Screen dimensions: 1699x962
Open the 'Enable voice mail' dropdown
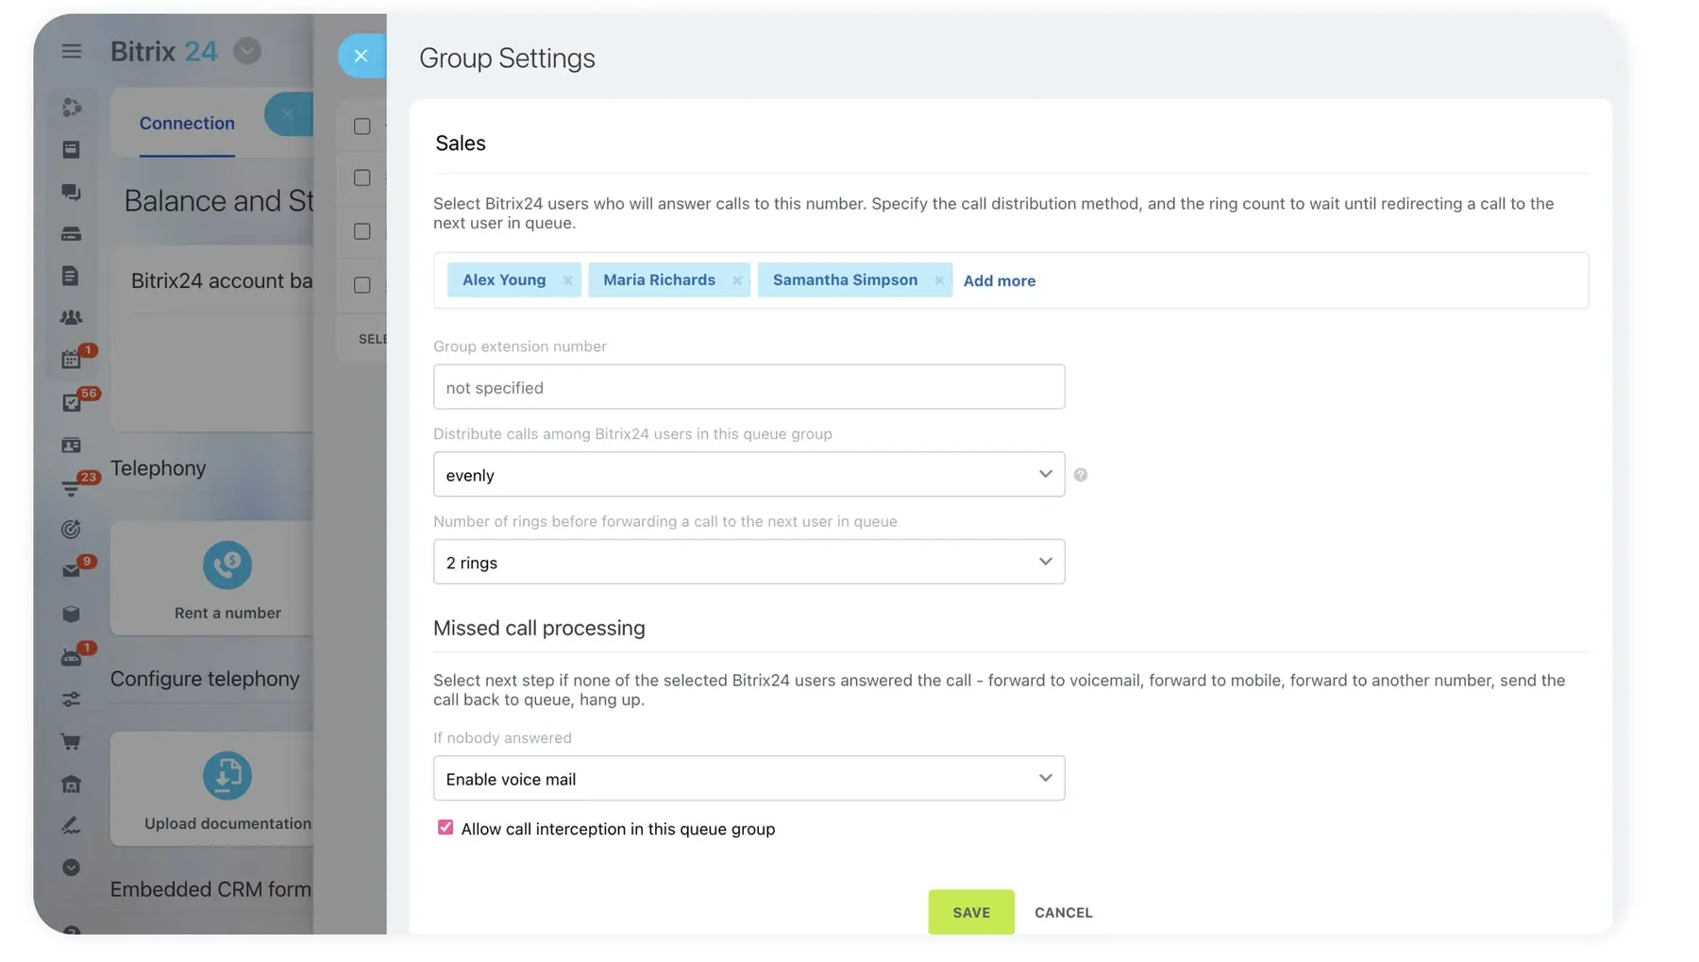[x=749, y=779]
